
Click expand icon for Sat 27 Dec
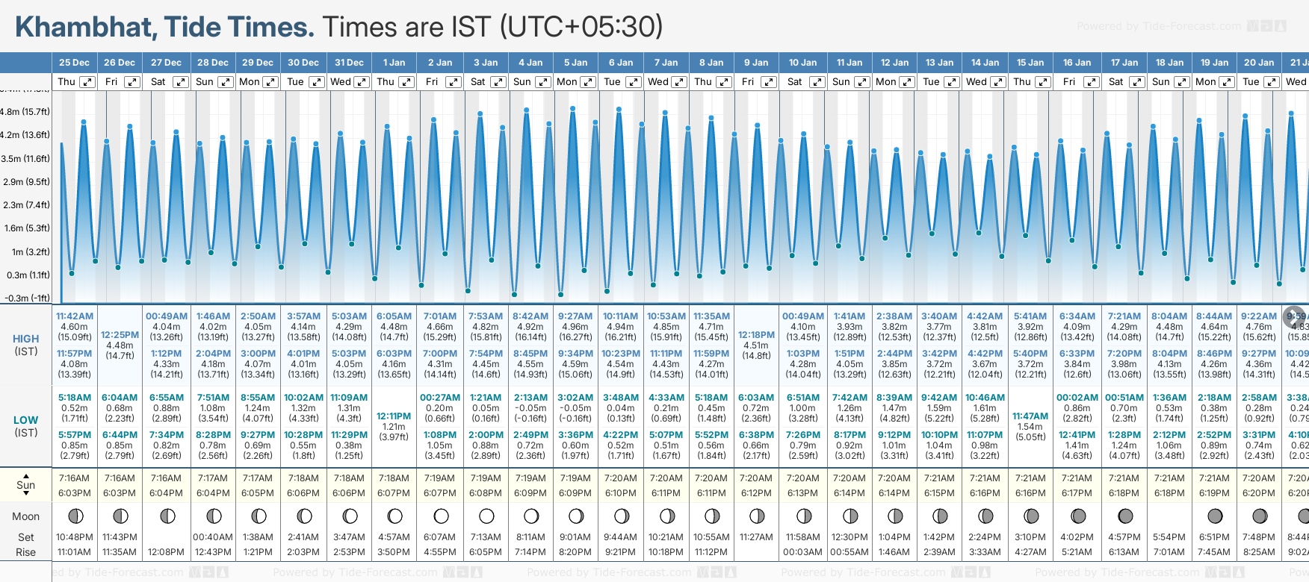(181, 82)
